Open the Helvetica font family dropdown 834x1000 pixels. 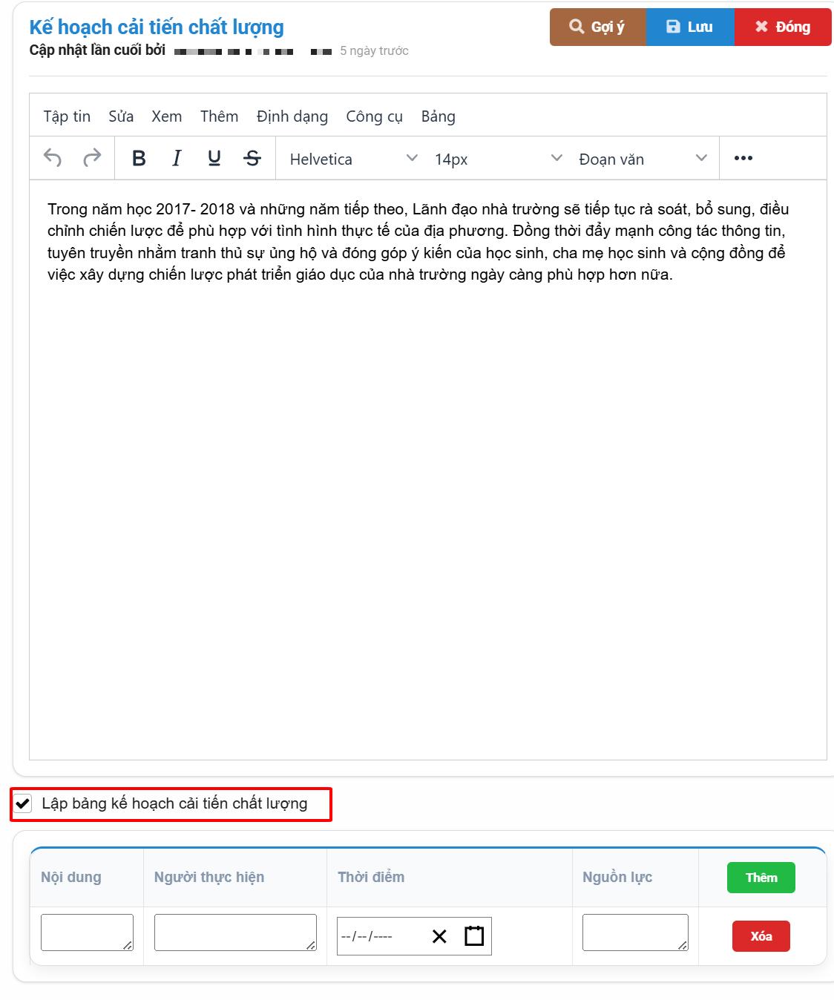point(353,159)
